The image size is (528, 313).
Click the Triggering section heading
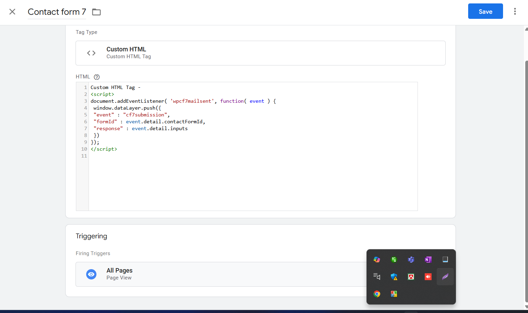(91, 236)
